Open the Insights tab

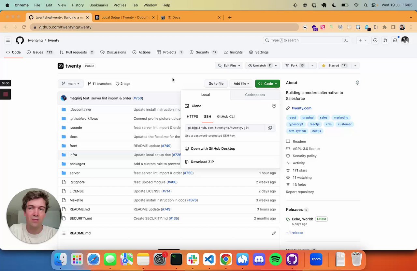(233, 52)
